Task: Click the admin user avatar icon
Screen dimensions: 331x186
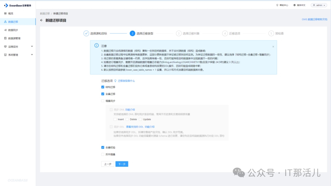Action: (314, 5)
